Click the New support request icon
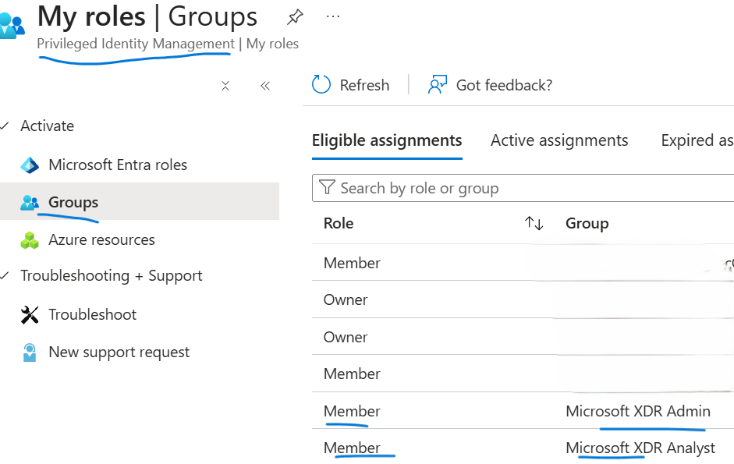 (x=30, y=352)
